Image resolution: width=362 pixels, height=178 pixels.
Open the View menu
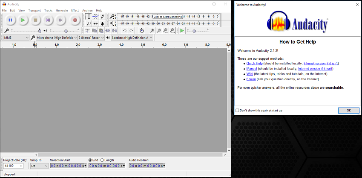coord(22,10)
